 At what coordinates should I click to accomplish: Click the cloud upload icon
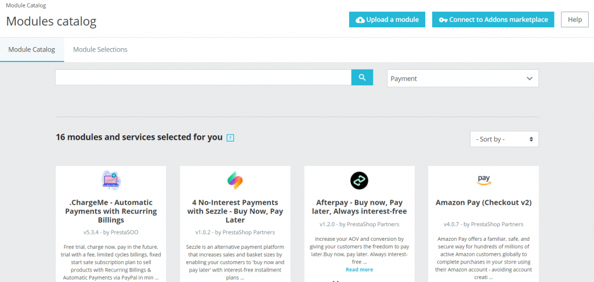tap(360, 20)
